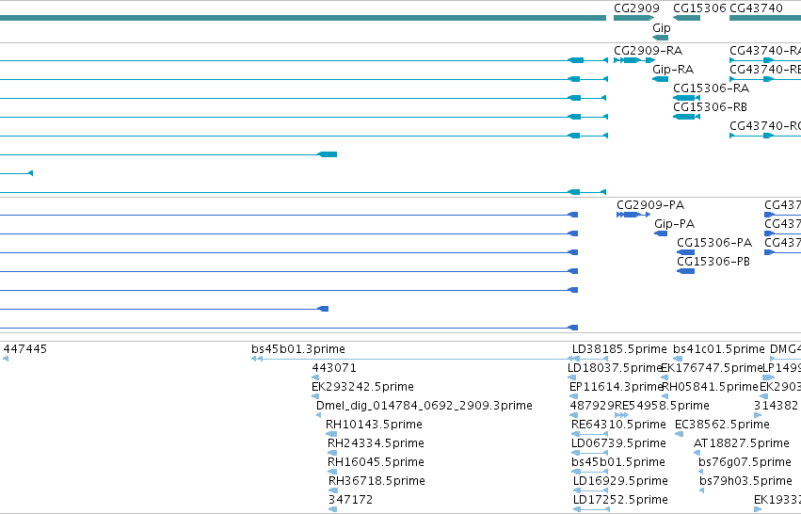Select the CG15306-PA protein label

click(714, 243)
